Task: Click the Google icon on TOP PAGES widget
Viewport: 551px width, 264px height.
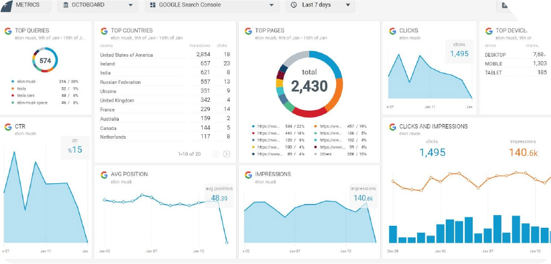Action: click(x=248, y=31)
